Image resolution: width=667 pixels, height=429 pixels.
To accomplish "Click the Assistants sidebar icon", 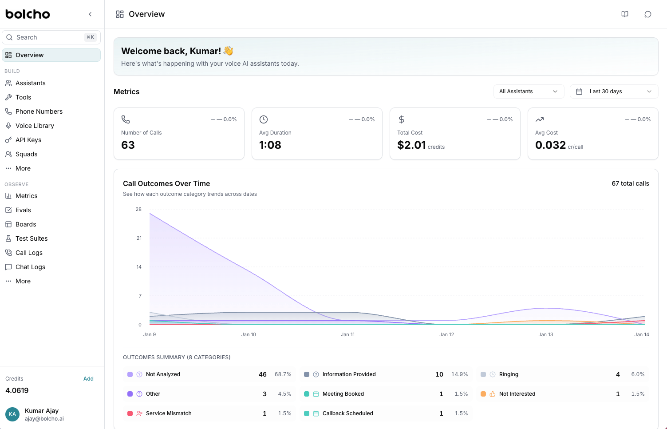I will [8, 83].
